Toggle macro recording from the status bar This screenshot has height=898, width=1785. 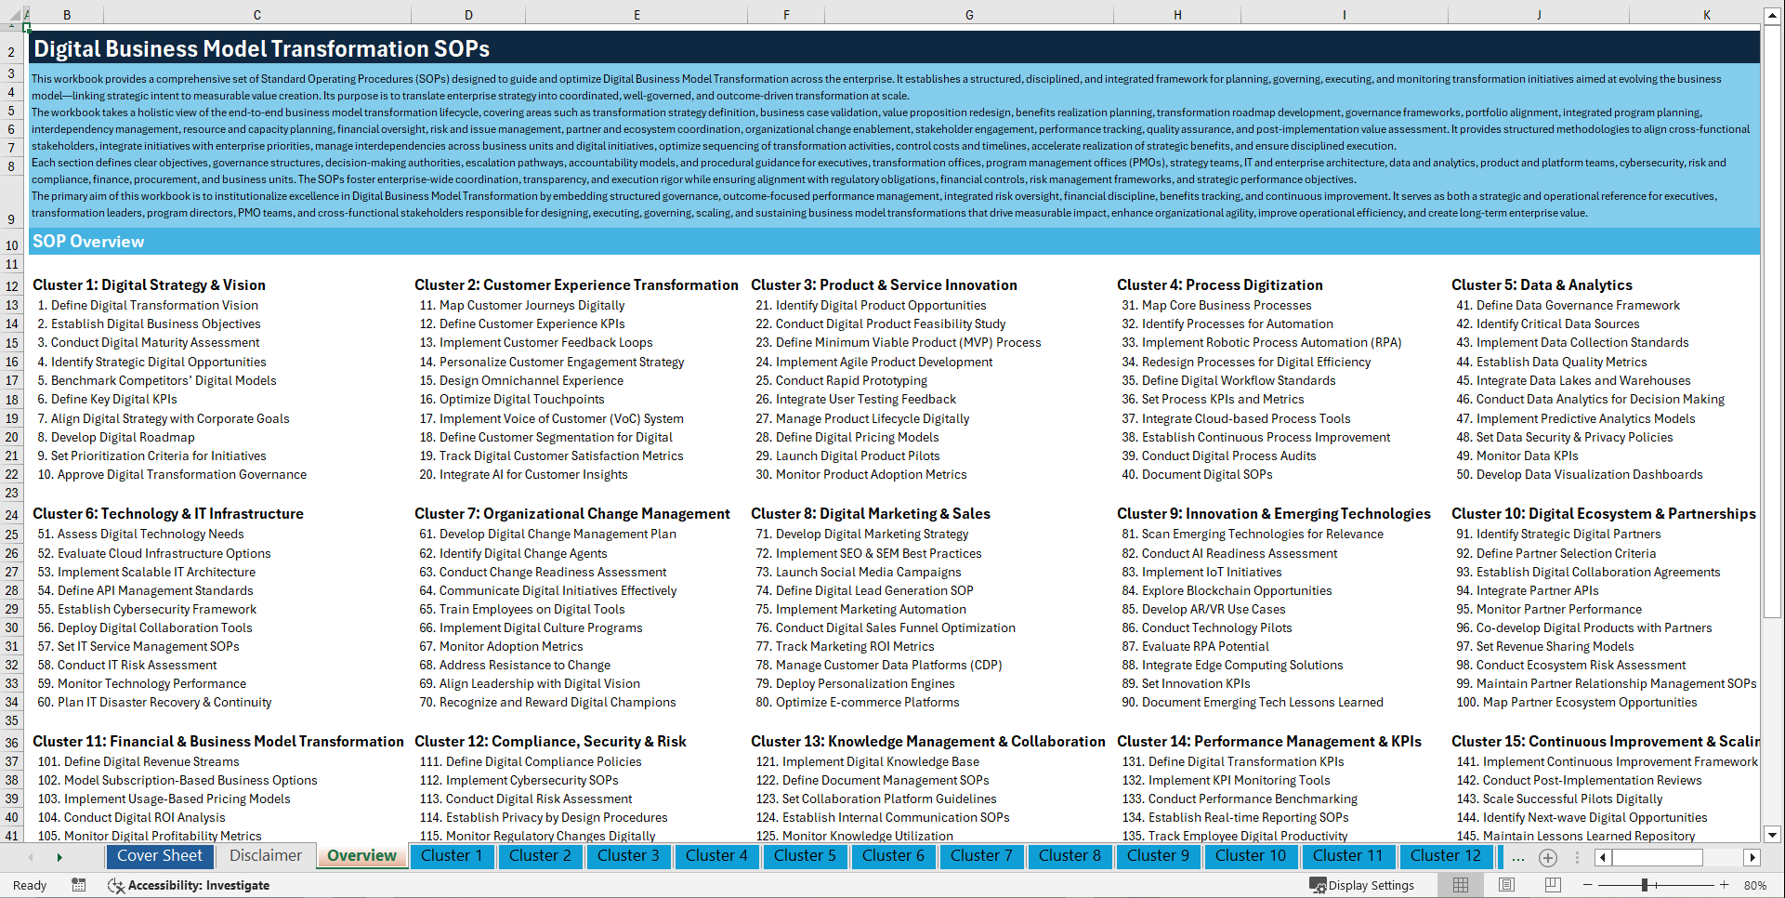tap(79, 885)
